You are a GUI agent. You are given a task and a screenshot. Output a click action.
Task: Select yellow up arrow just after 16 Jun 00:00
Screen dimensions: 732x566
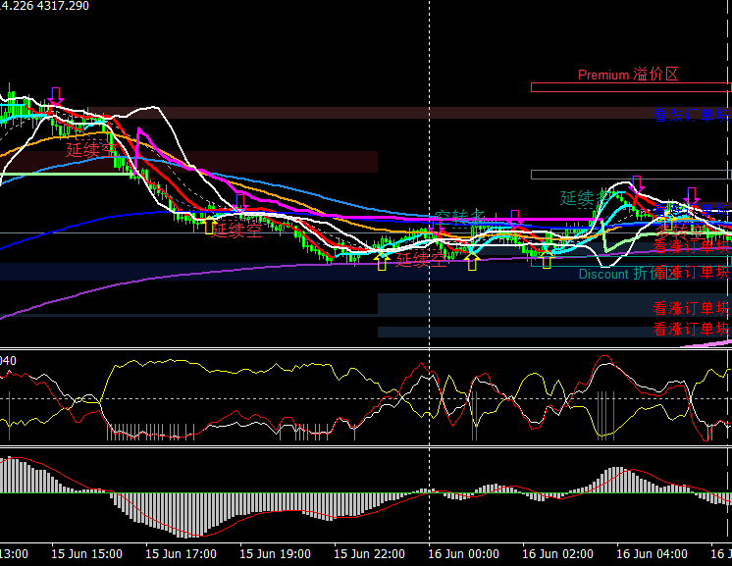pyautogui.click(x=472, y=261)
